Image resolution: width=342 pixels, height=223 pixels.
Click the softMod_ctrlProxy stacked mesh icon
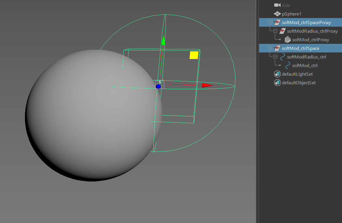pyautogui.click(x=288, y=40)
